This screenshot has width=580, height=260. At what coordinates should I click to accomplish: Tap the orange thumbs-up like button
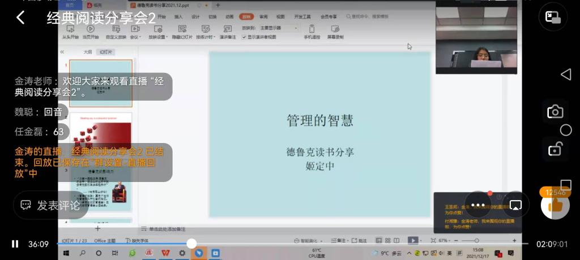[x=555, y=204]
